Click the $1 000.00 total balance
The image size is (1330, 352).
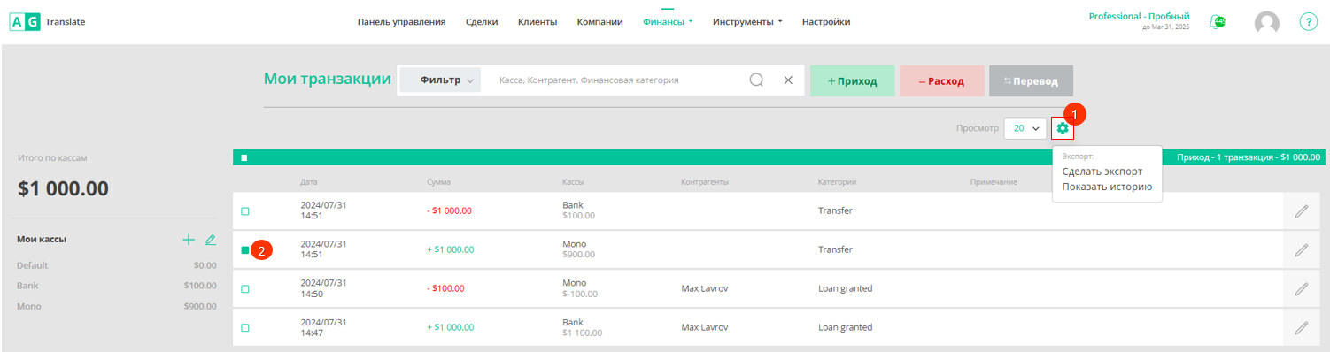pyautogui.click(x=63, y=188)
